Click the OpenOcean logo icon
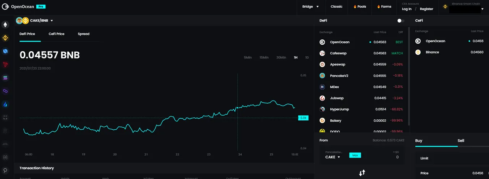489x179 pixels. (5, 7)
